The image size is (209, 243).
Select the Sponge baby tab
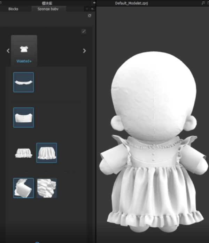pyautogui.click(x=48, y=9)
